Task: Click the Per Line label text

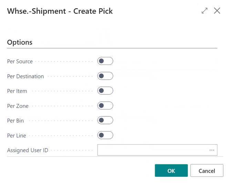Action: pyautogui.click(x=17, y=136)
